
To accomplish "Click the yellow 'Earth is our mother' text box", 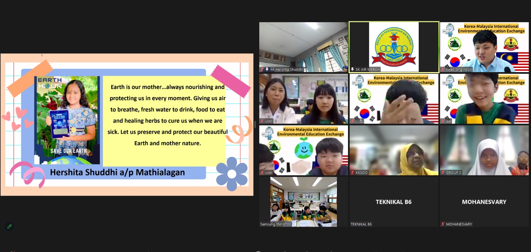I will 164,121.
